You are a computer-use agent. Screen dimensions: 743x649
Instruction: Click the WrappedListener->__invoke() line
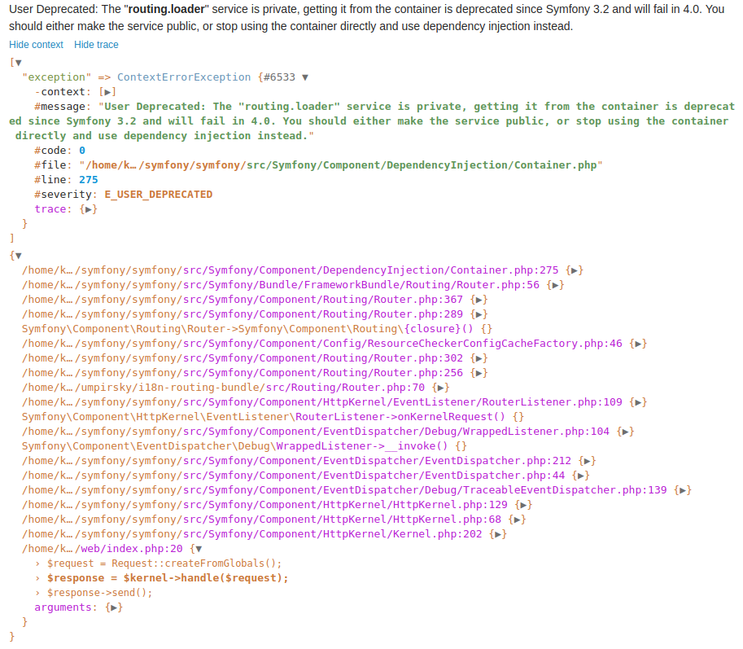click(x=234, y=446)
